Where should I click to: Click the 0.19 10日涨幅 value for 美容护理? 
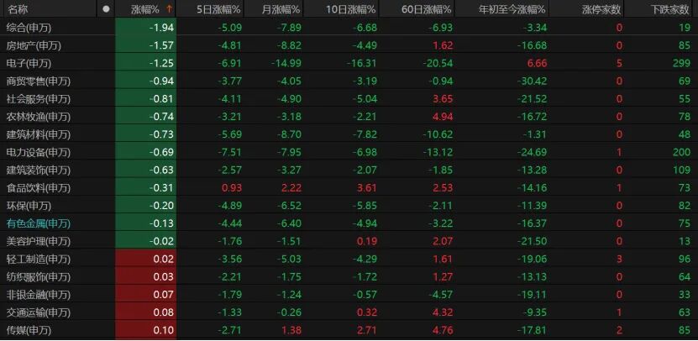(367, 241)
